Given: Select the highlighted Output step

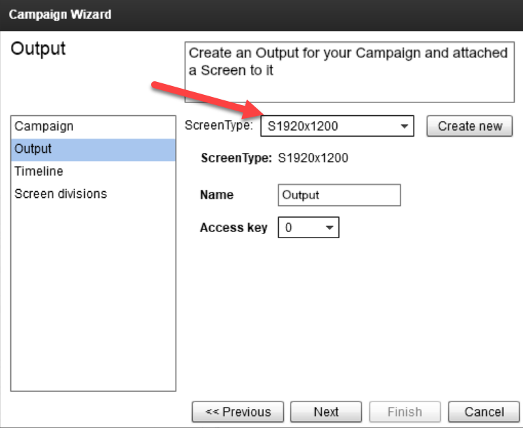Looking at the screenshot, I should [x=33, y=149].
